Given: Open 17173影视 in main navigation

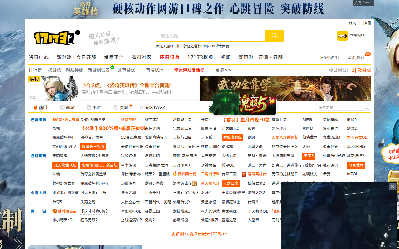Looking at the screenshot, I should pyautogui.click(x=200, y=58).
